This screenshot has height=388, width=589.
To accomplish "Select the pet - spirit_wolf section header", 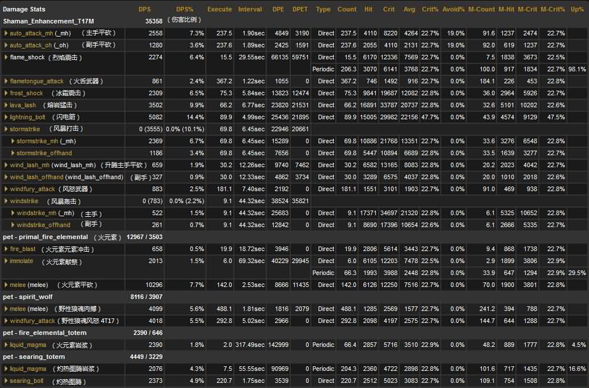I will click(x=28, y=297).
